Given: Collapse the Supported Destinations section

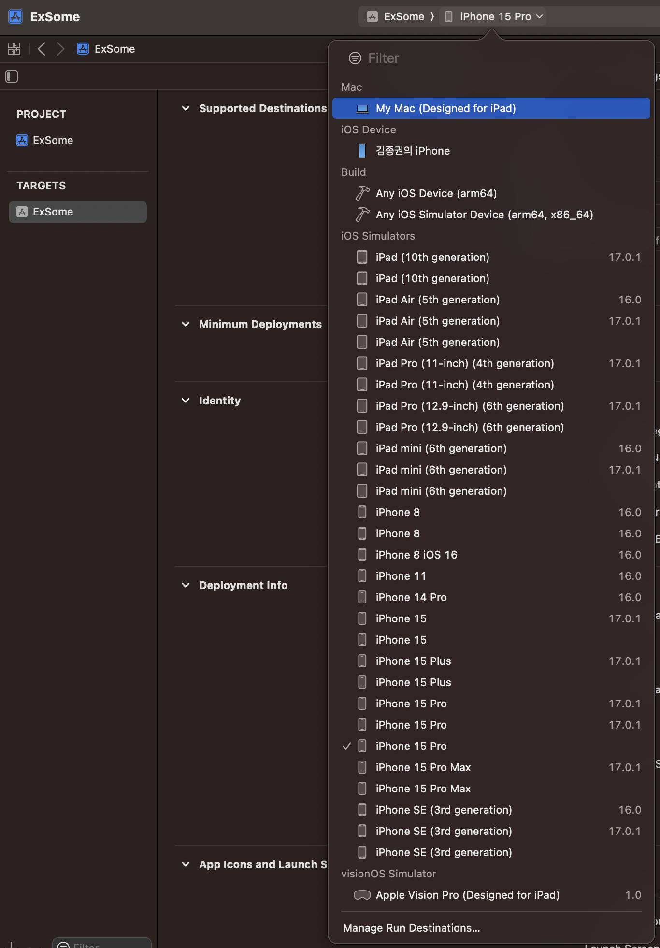Looking at the screenshot, I should [186, 108].
